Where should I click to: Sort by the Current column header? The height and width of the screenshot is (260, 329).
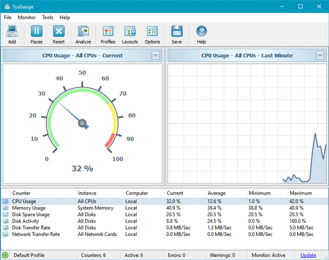click(x=185, y=193)
